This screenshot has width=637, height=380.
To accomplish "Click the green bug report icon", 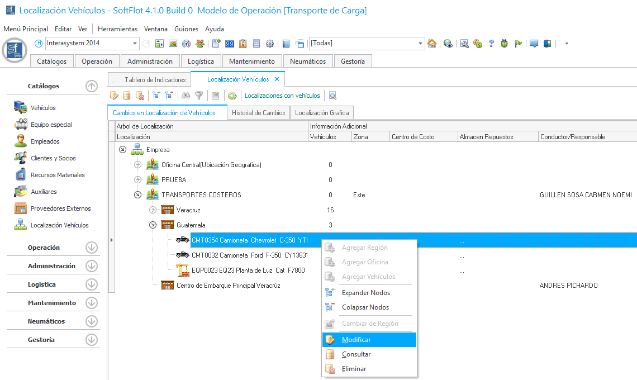I will (x=505, y=44).
